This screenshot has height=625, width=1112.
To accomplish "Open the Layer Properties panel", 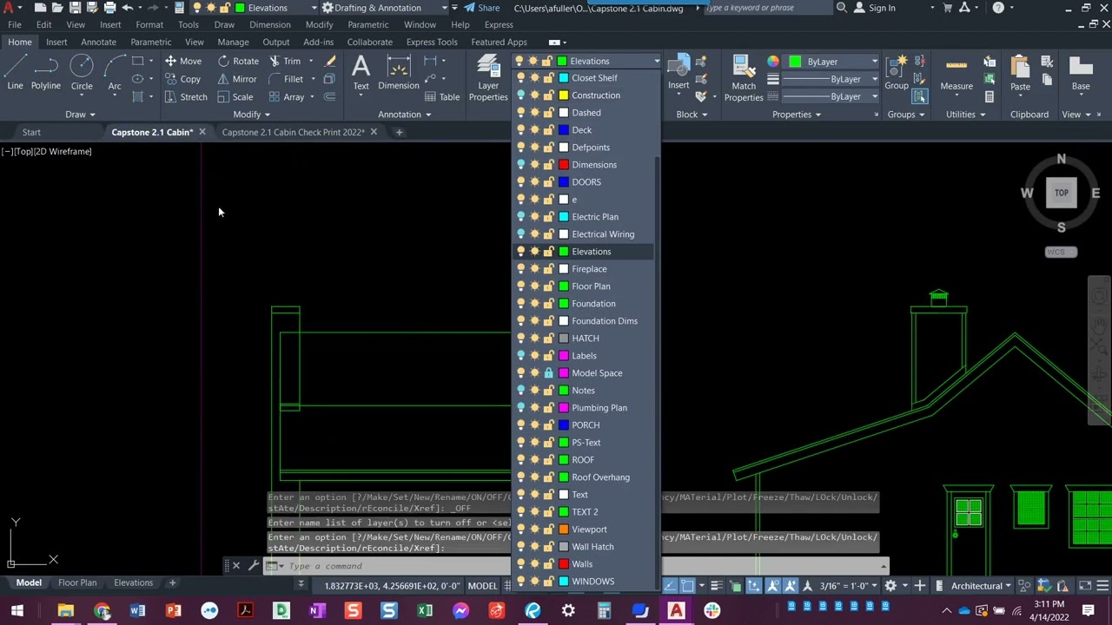I will pos(488,78).
